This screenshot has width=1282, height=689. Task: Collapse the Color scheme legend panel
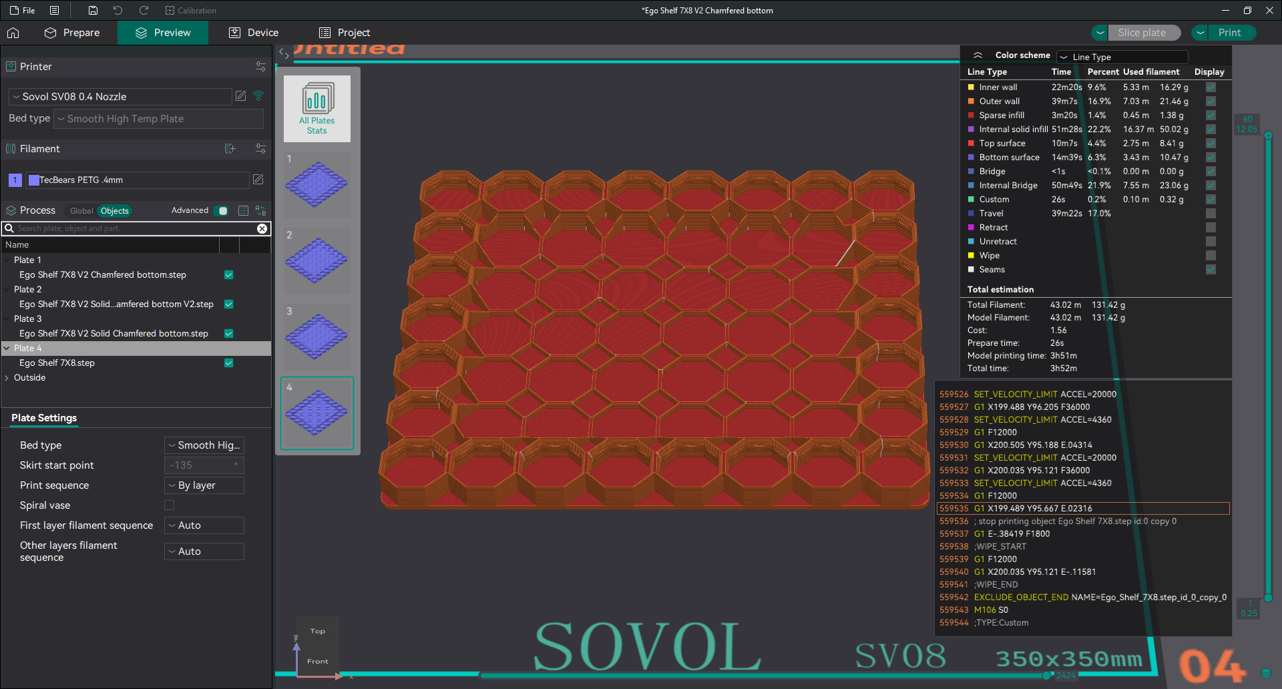[x=978, y=55]
